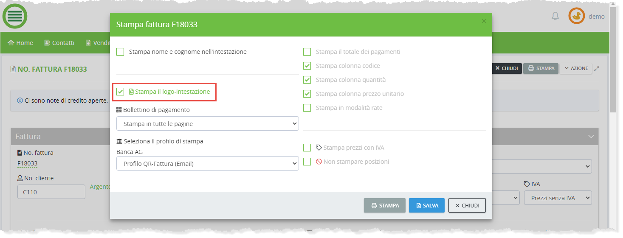Screen dimensions: 623x238
Task: Click the bank icon beside Seleziona il profilo
Action: (119, 141)
